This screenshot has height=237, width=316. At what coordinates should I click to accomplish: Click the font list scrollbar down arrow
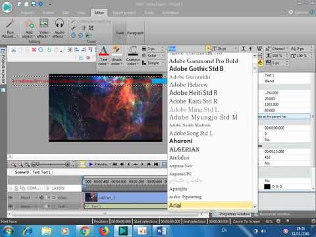[255, 207]
